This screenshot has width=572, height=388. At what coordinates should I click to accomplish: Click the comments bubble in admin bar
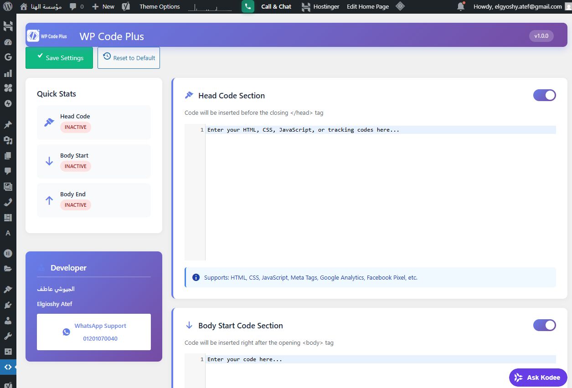tap(77, 6)
